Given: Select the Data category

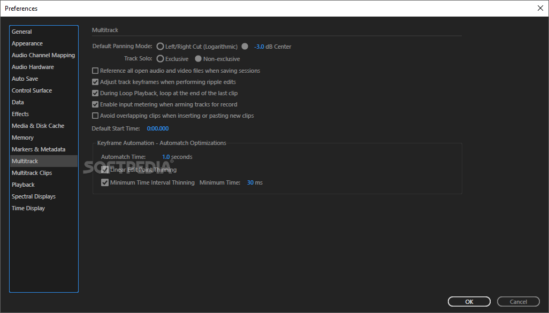Looking at the screenshot, I should [x=44, y=102].
